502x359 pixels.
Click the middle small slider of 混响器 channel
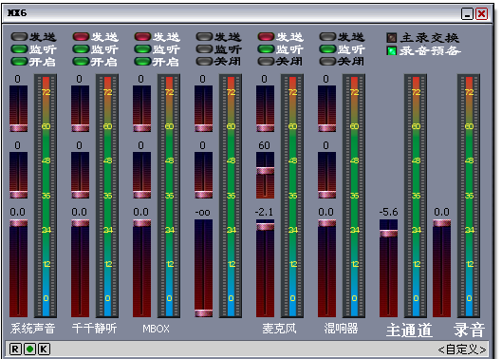click(x=326, y=176)
